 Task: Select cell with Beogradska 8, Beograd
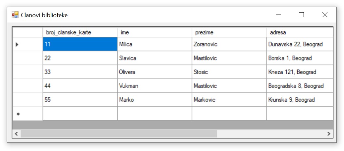(300, 86)
